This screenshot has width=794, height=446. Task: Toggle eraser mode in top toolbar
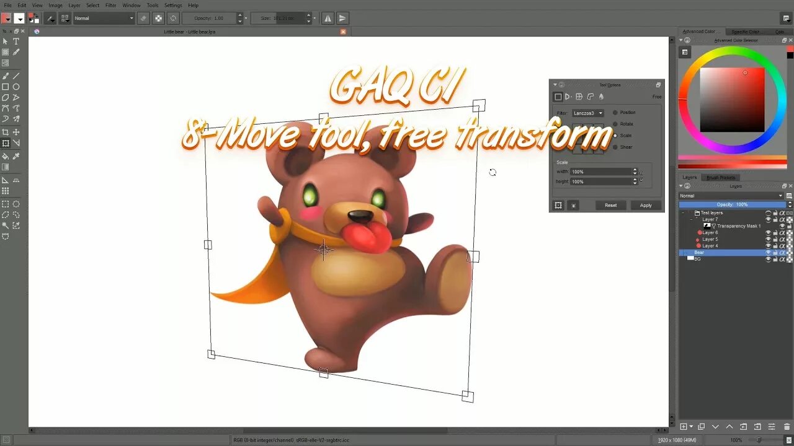pyautogui.click(x=144, y=18)
